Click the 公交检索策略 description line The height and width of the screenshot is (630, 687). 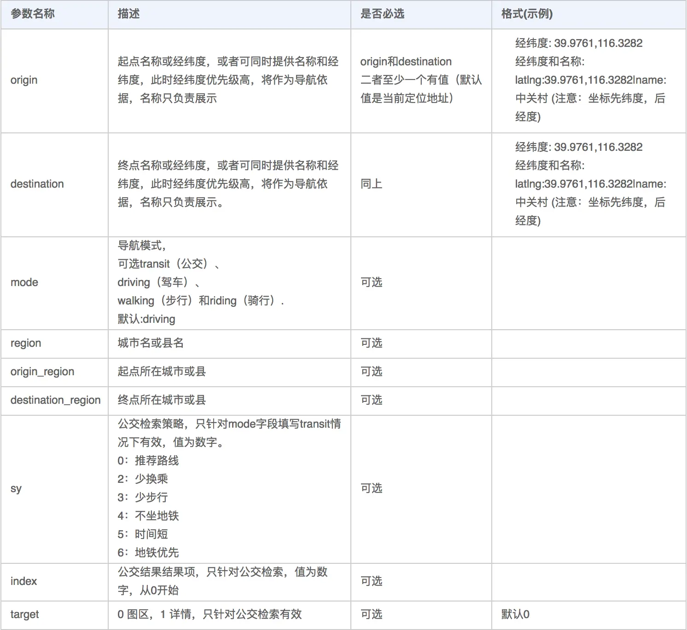point(229,433)
